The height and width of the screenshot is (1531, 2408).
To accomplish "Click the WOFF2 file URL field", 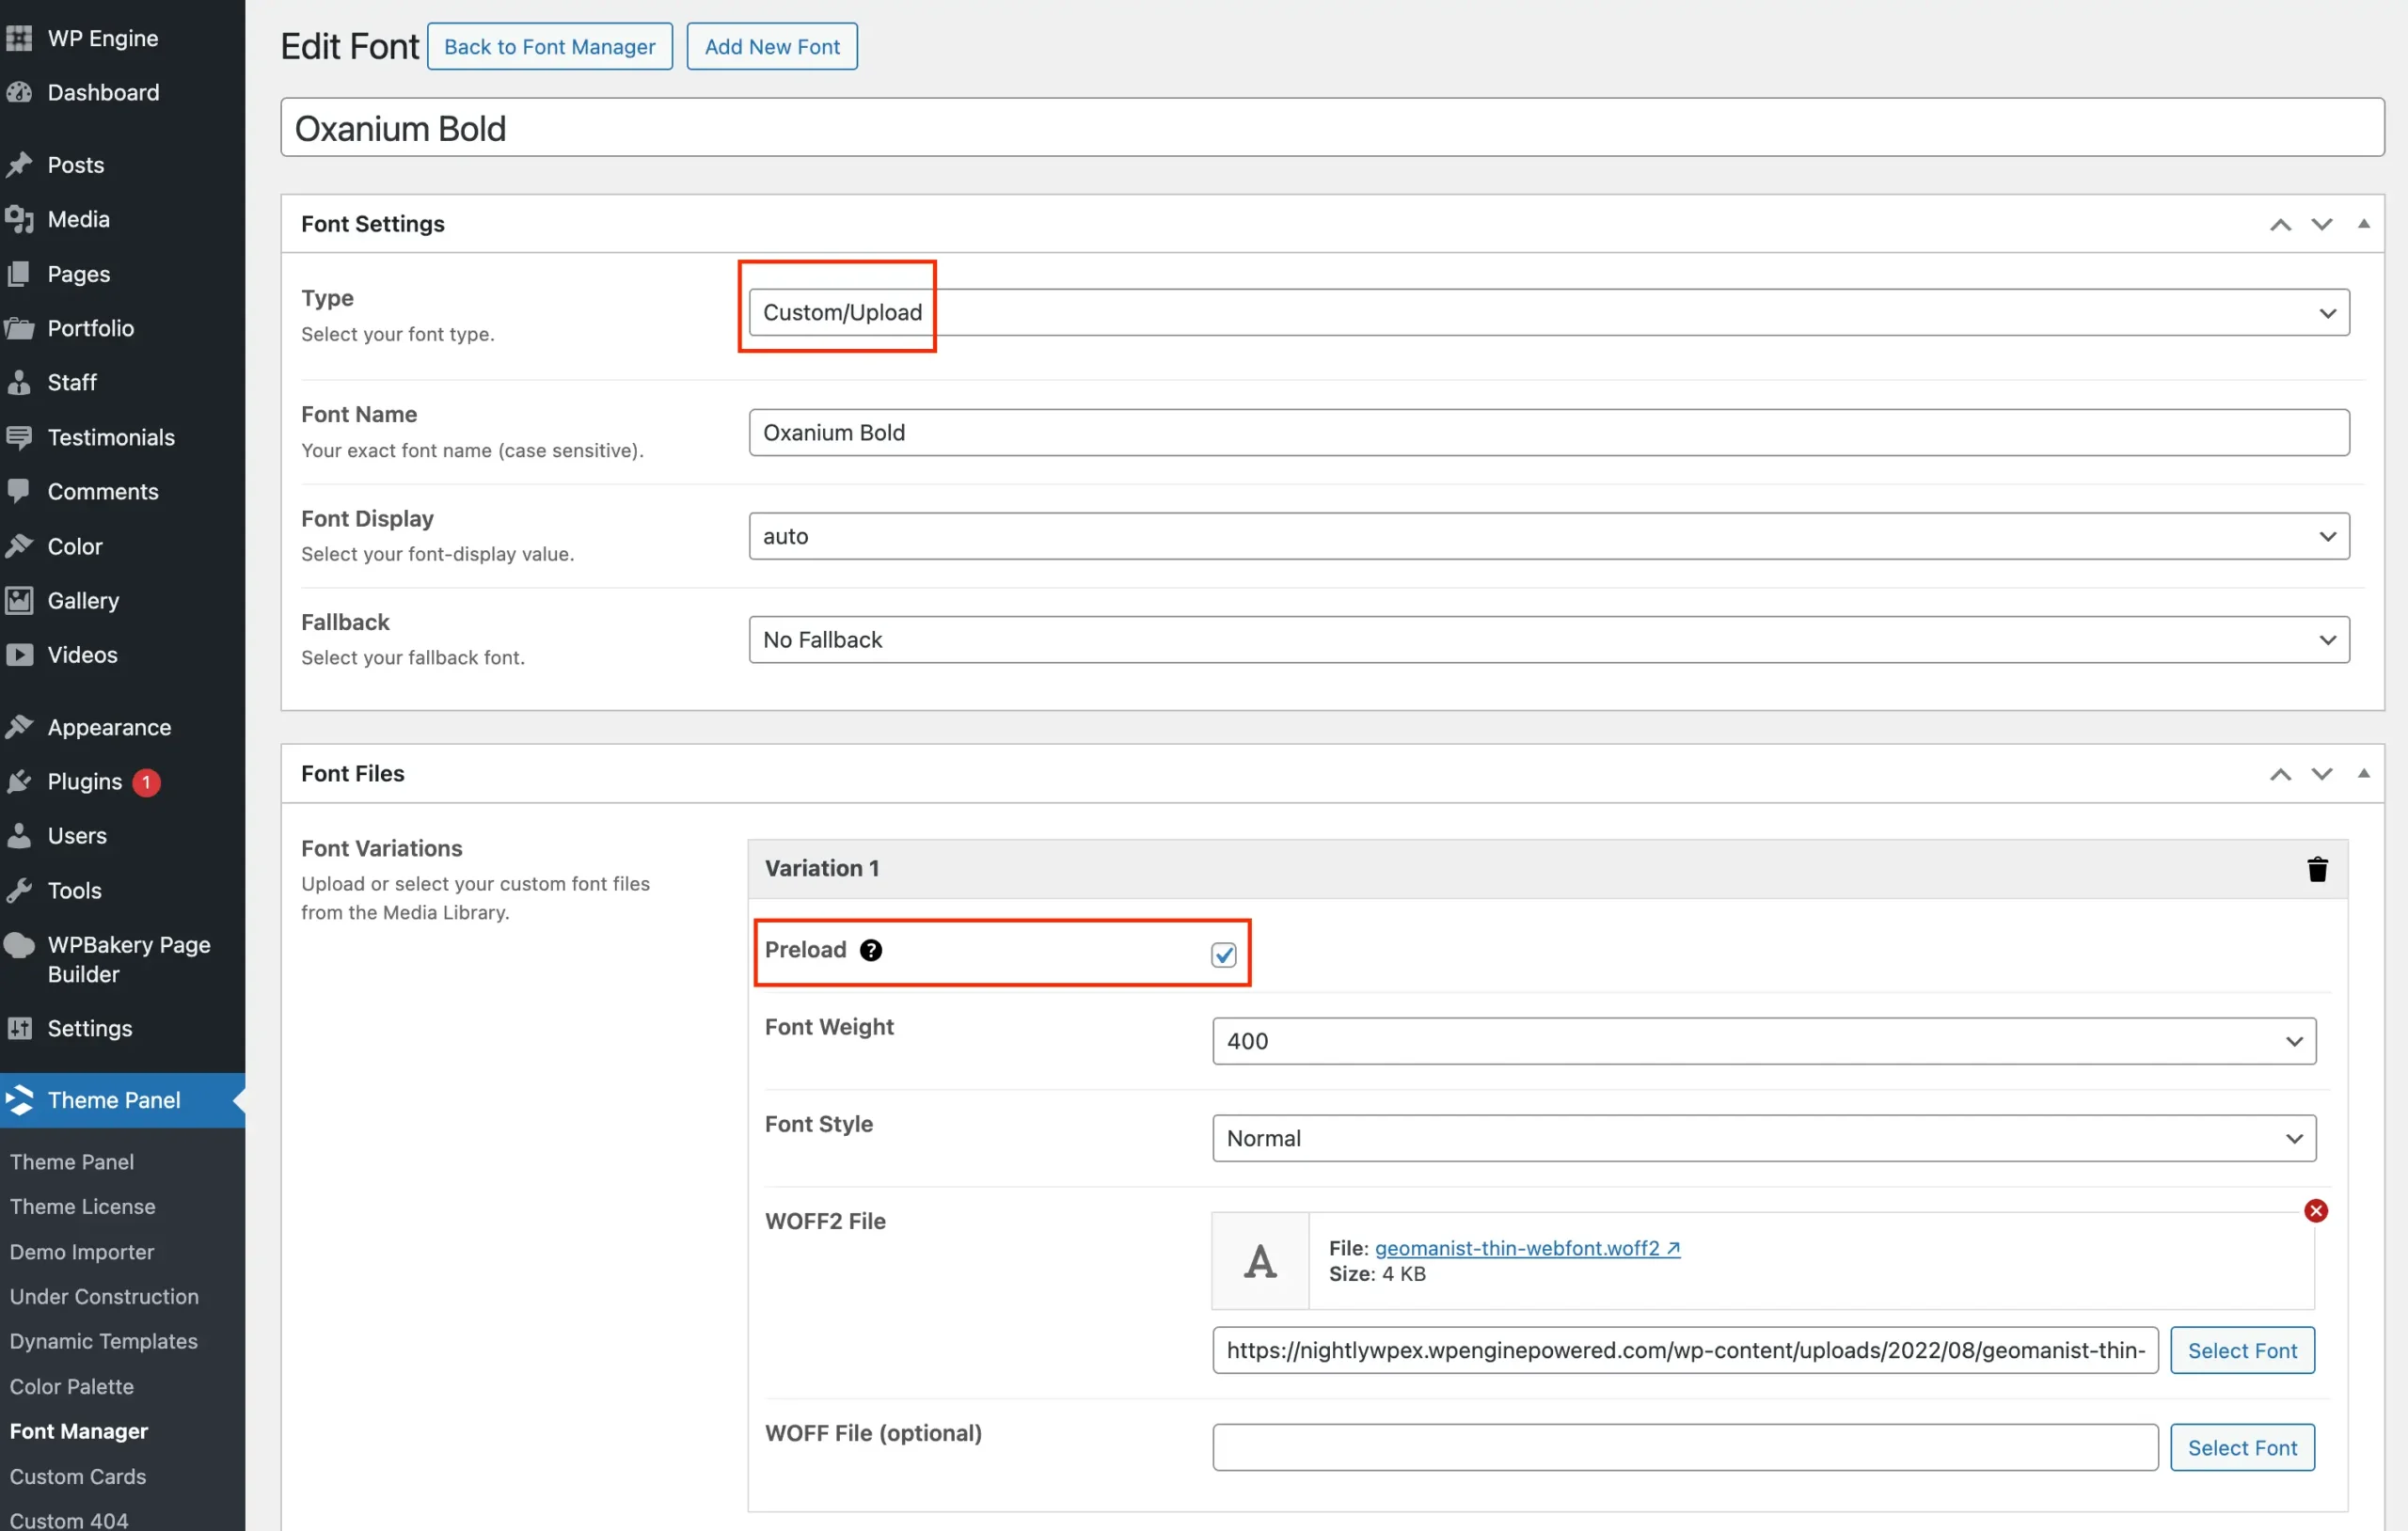I will [1685, 1351].
